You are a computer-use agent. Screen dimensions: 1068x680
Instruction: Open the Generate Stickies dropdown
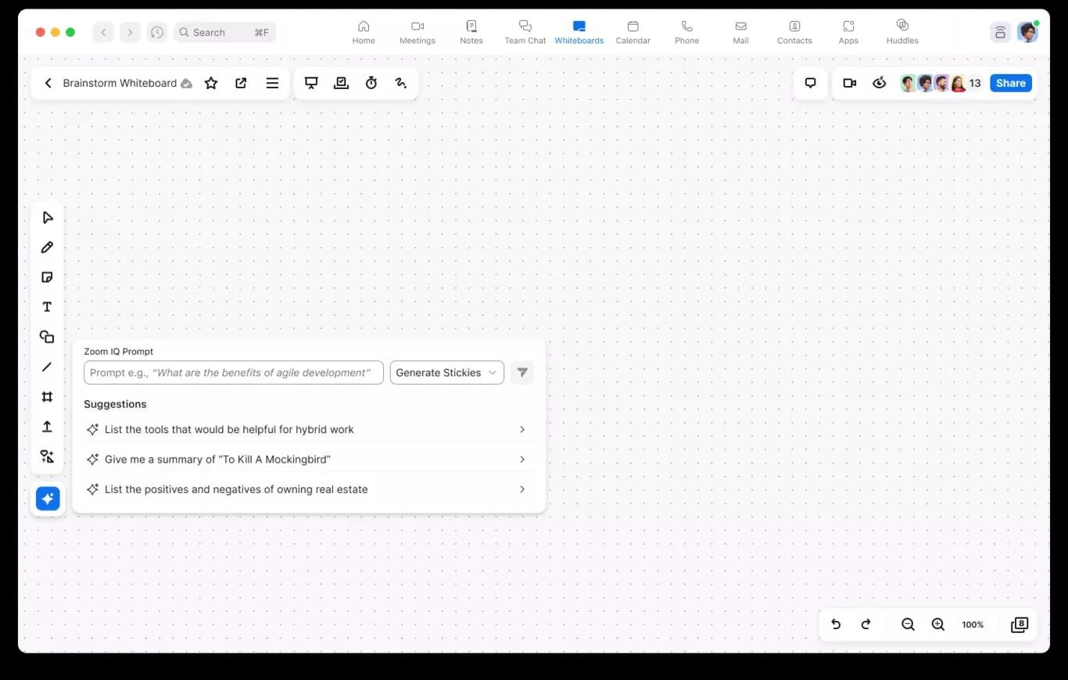tap(446, 373)
